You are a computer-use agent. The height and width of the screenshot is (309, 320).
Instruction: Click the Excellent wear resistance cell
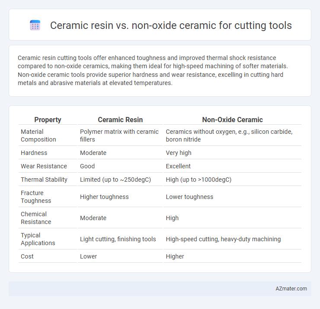click(178, 166)
